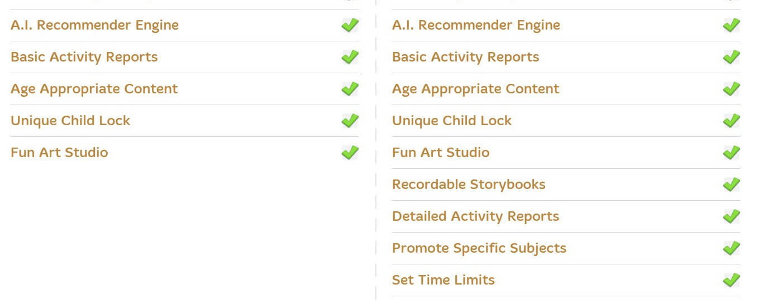Click the Detailed Activity Reports checkmark
This screenshot has height=303, width=768.
(x=732, y=216)
